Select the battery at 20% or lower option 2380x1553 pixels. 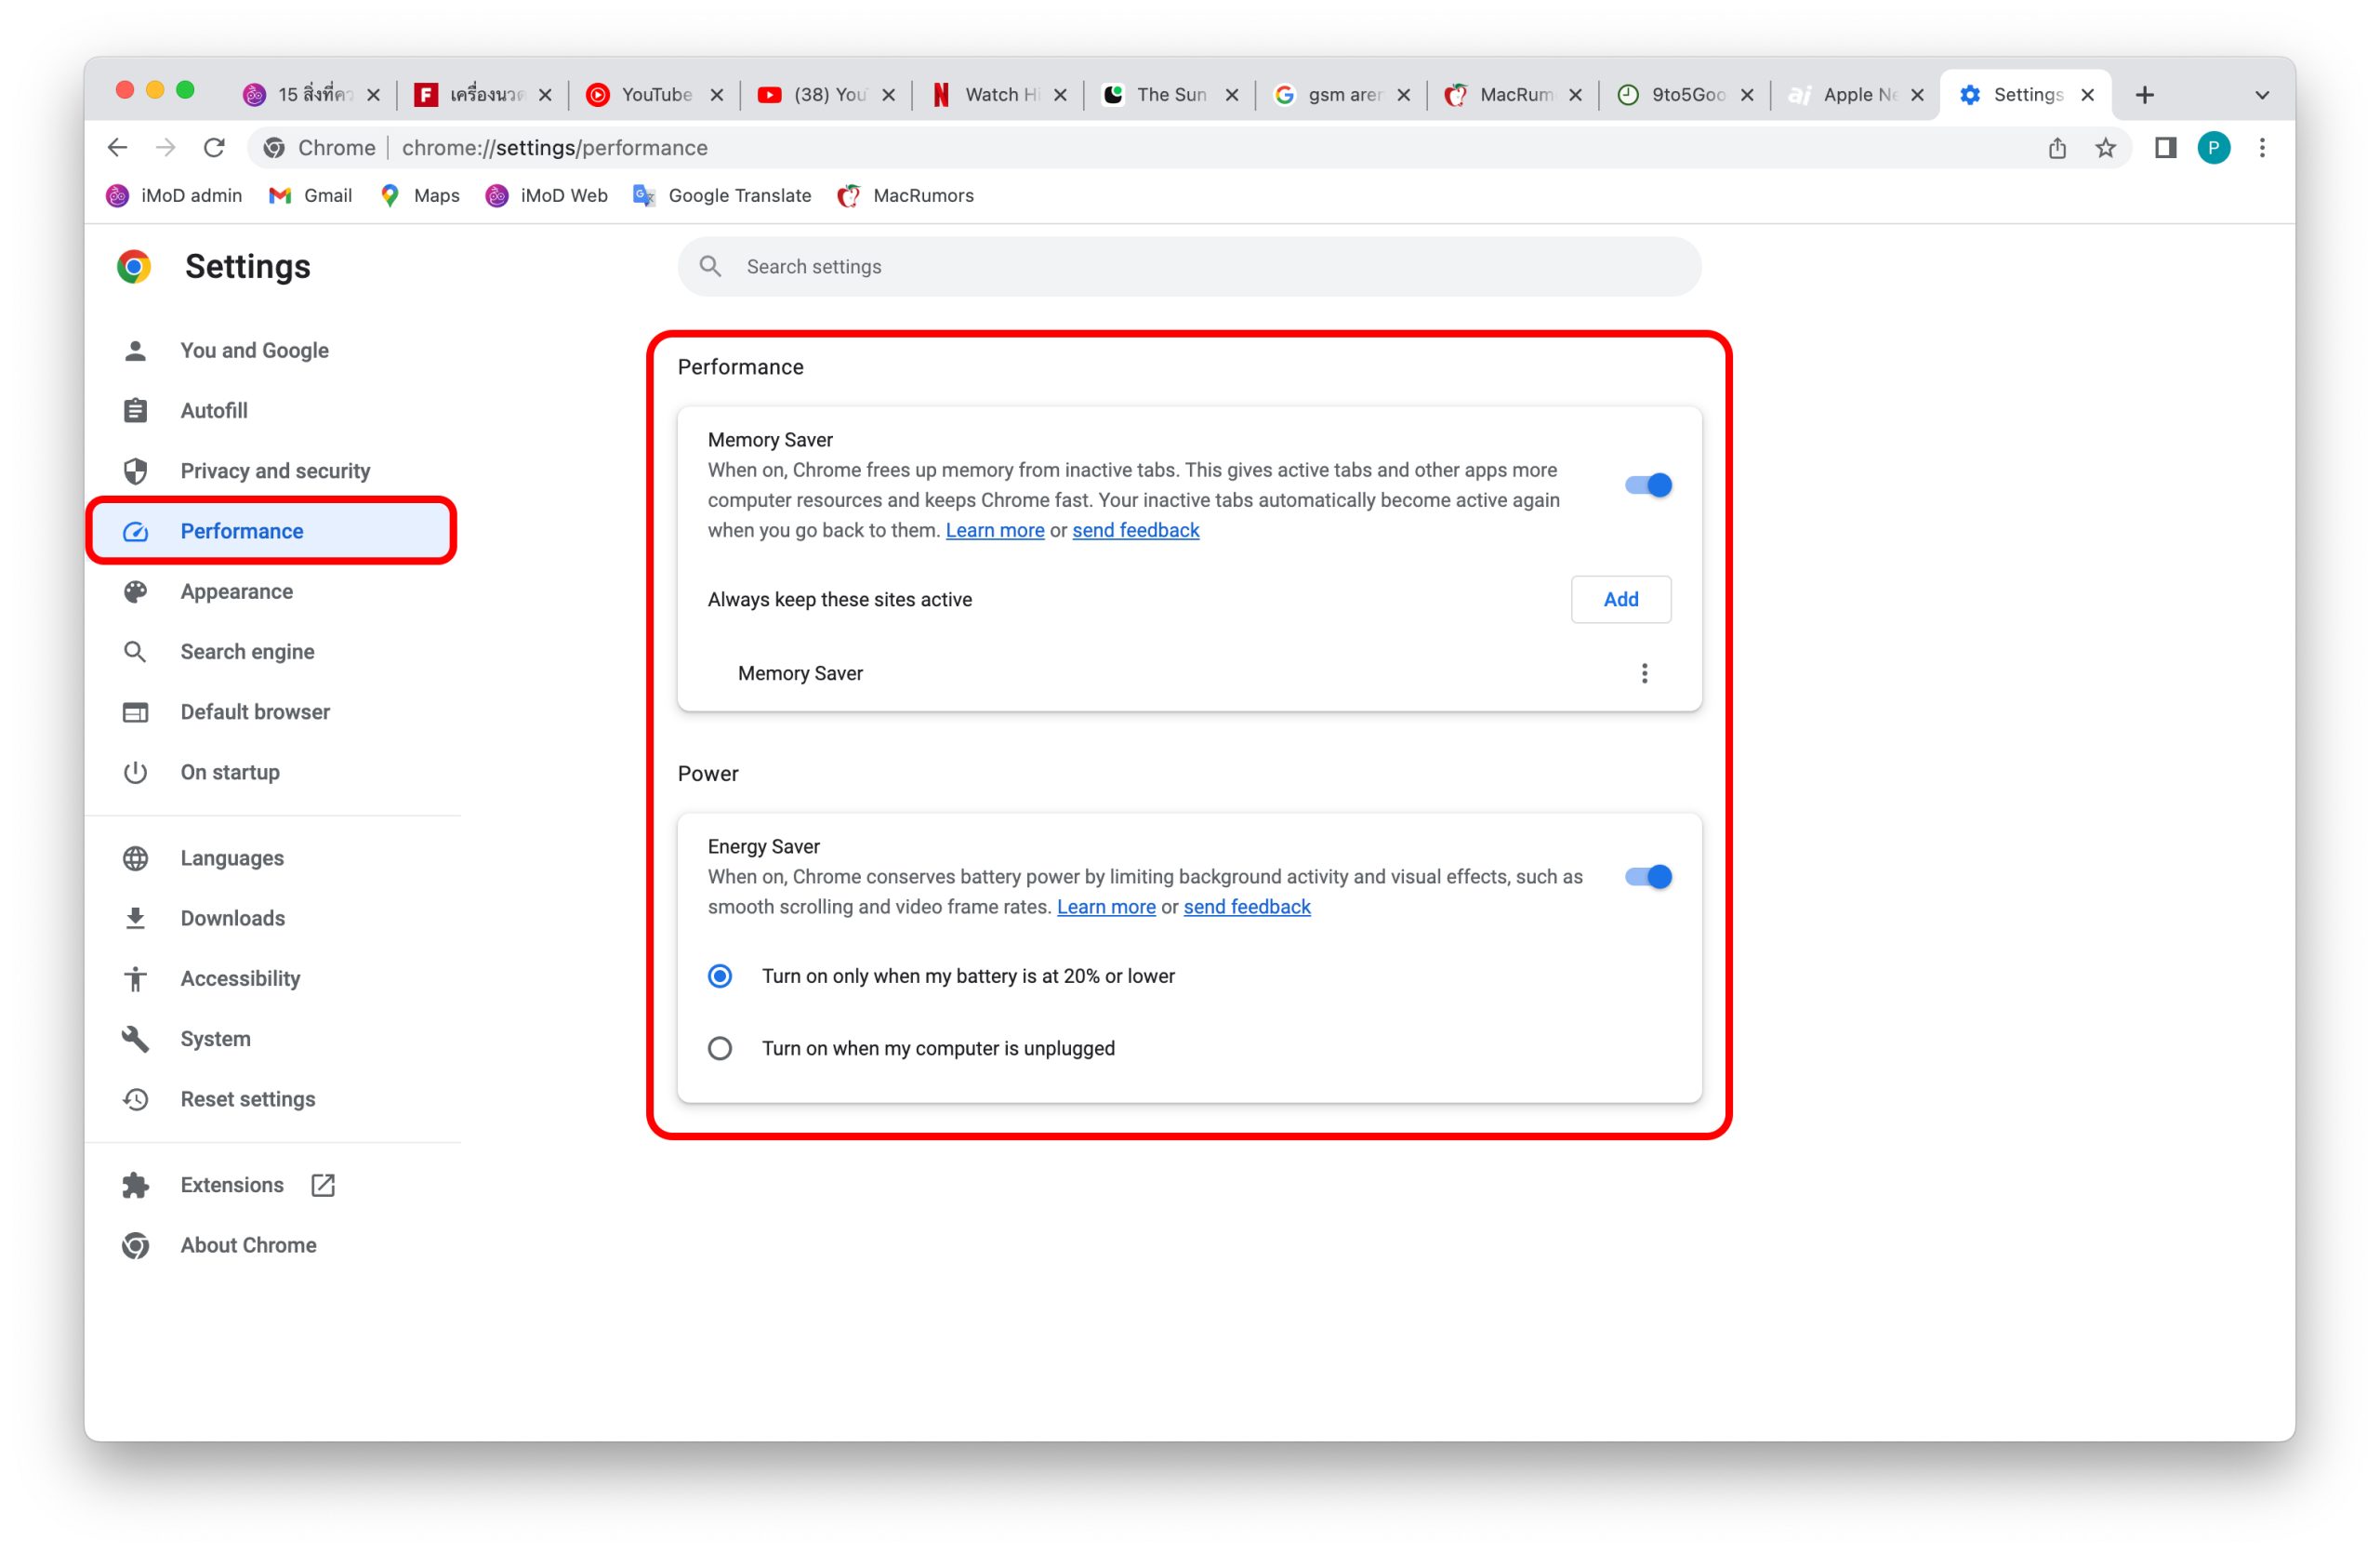[x=720, y=976]
